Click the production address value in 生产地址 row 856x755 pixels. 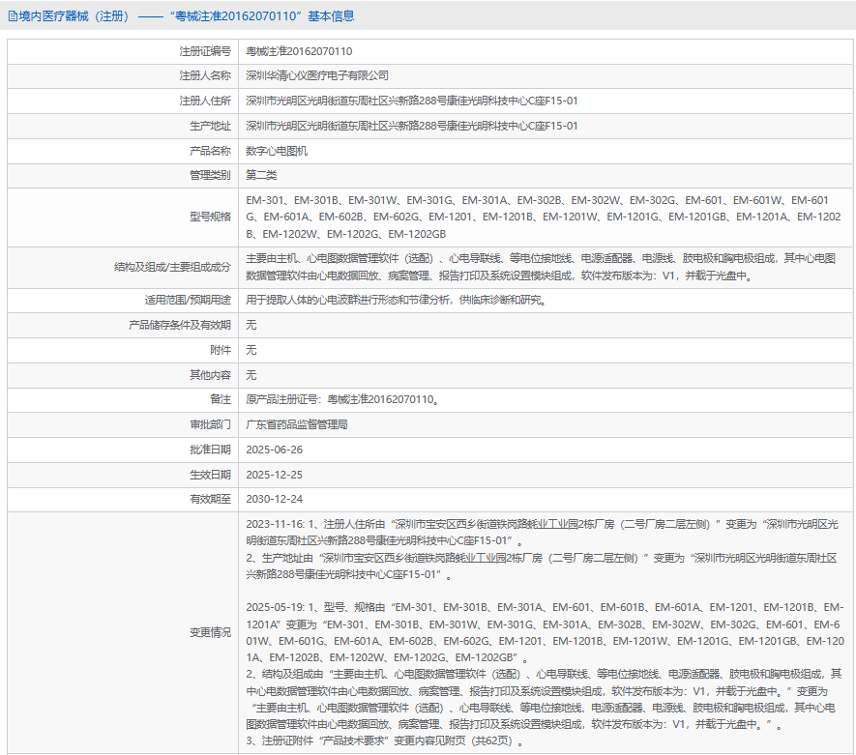pyautogui.click(x=412, y=126)
